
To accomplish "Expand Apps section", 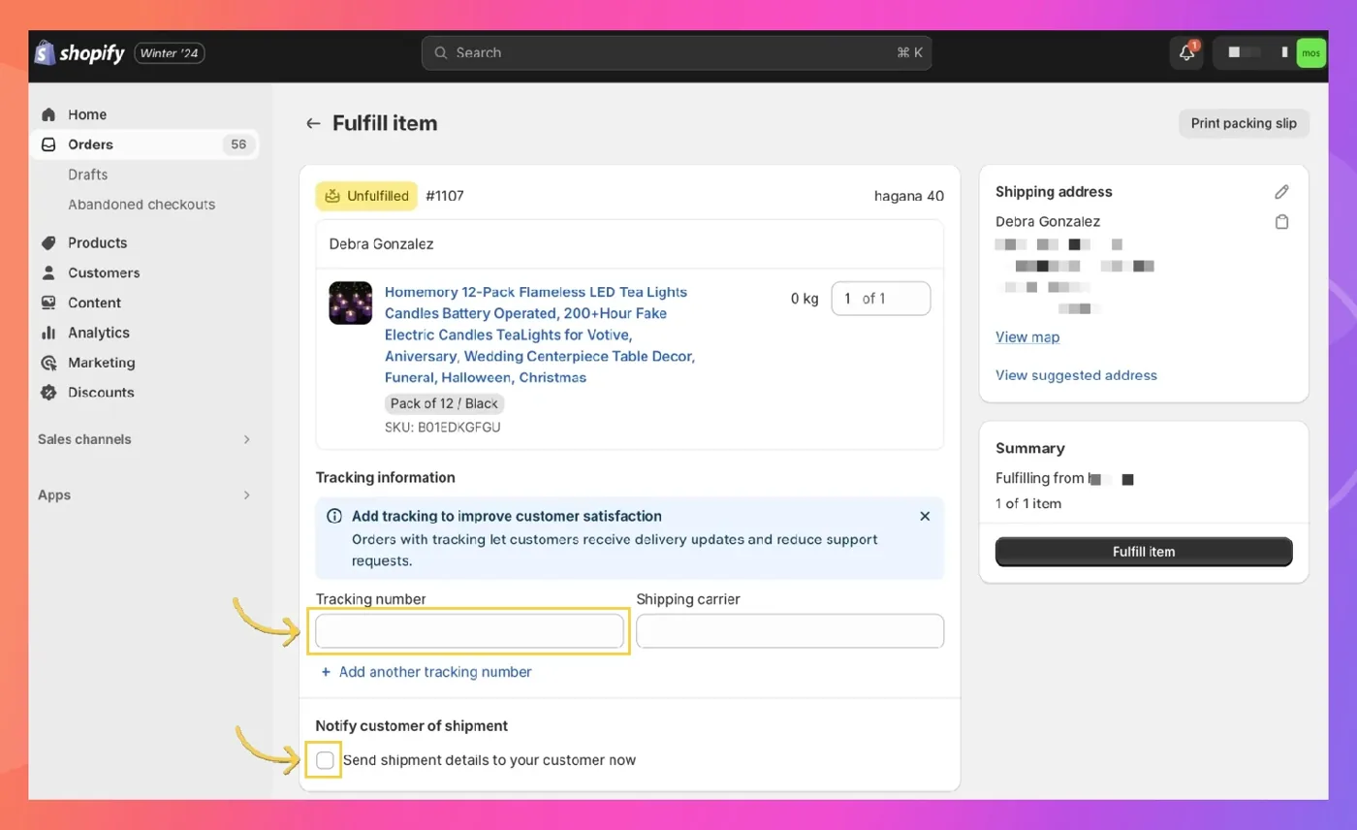I will point(145,495).
